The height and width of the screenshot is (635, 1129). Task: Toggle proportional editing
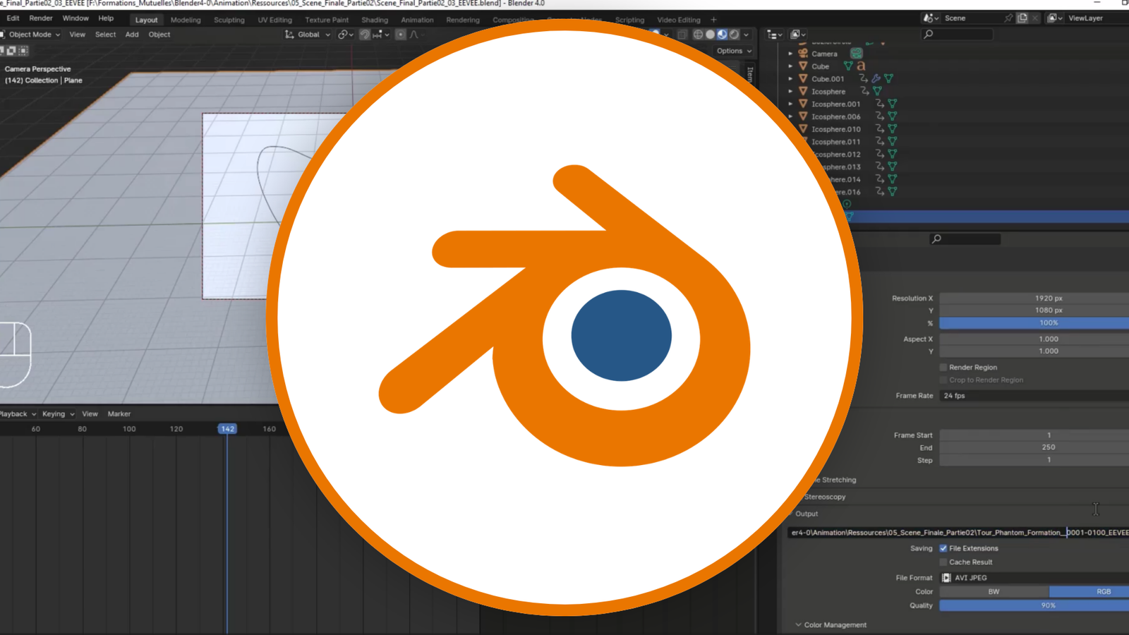click(x=400, y=34)
